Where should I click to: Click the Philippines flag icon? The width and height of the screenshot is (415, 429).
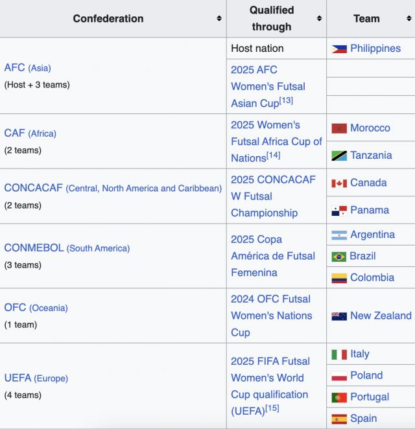pyautogui.click(x=339, y=49)
